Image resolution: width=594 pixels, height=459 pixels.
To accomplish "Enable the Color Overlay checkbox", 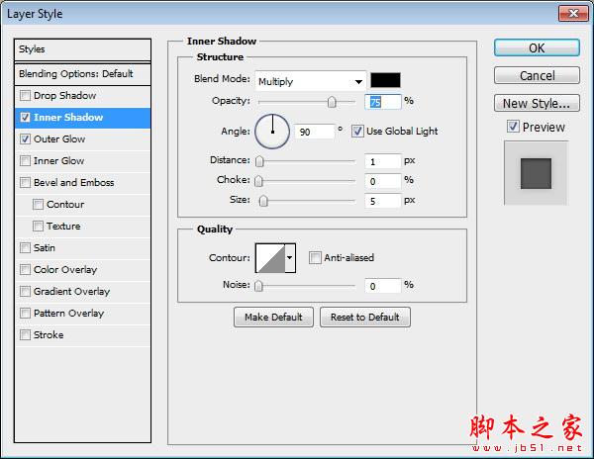I will (x=25, y=269).
